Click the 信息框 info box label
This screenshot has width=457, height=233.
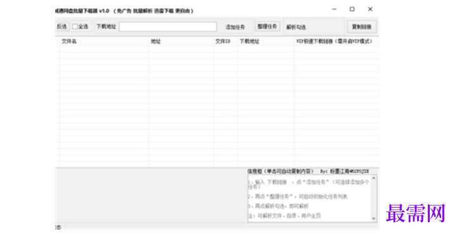(x=280, y=171)
